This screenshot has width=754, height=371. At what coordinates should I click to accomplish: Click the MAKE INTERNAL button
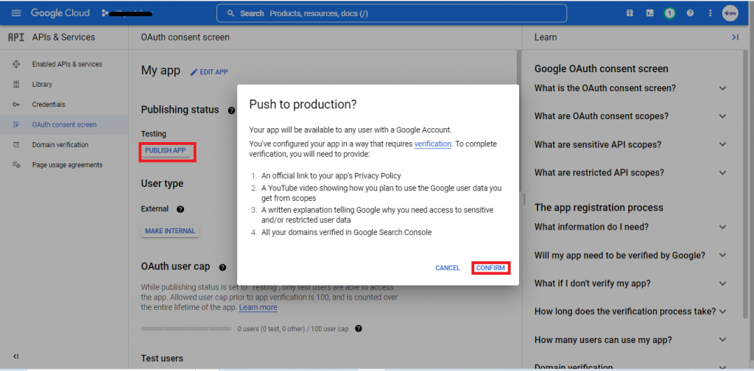(x=170, y=231)
